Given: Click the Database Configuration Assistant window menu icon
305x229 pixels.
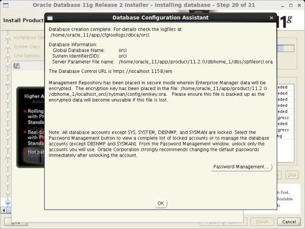Looking at the screenshot, I should 50,18.
